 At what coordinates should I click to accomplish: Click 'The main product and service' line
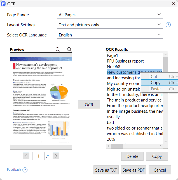135,100
